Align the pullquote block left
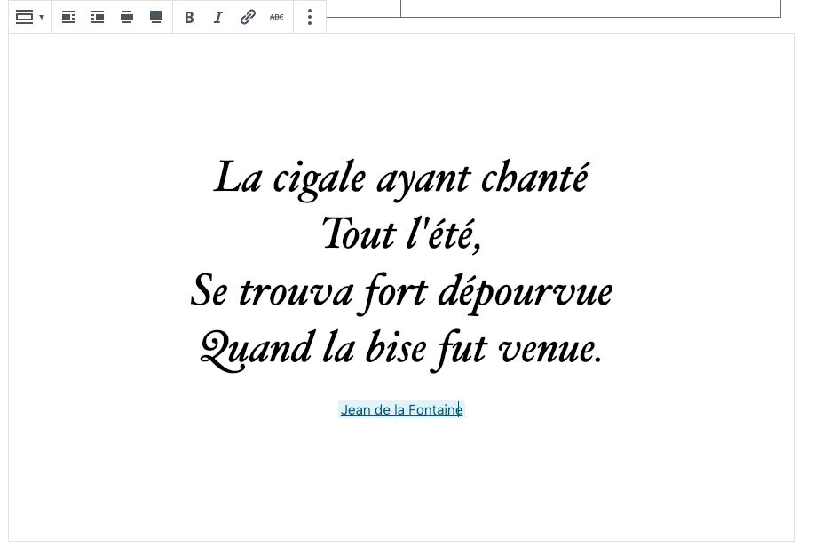The image size is (814, 554). [68, 17]
